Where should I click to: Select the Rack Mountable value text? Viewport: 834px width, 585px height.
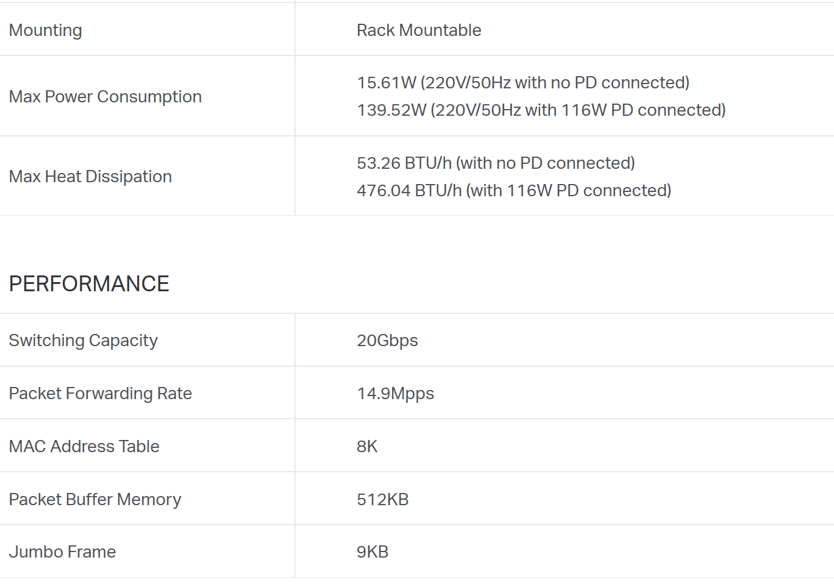point(419,30)
